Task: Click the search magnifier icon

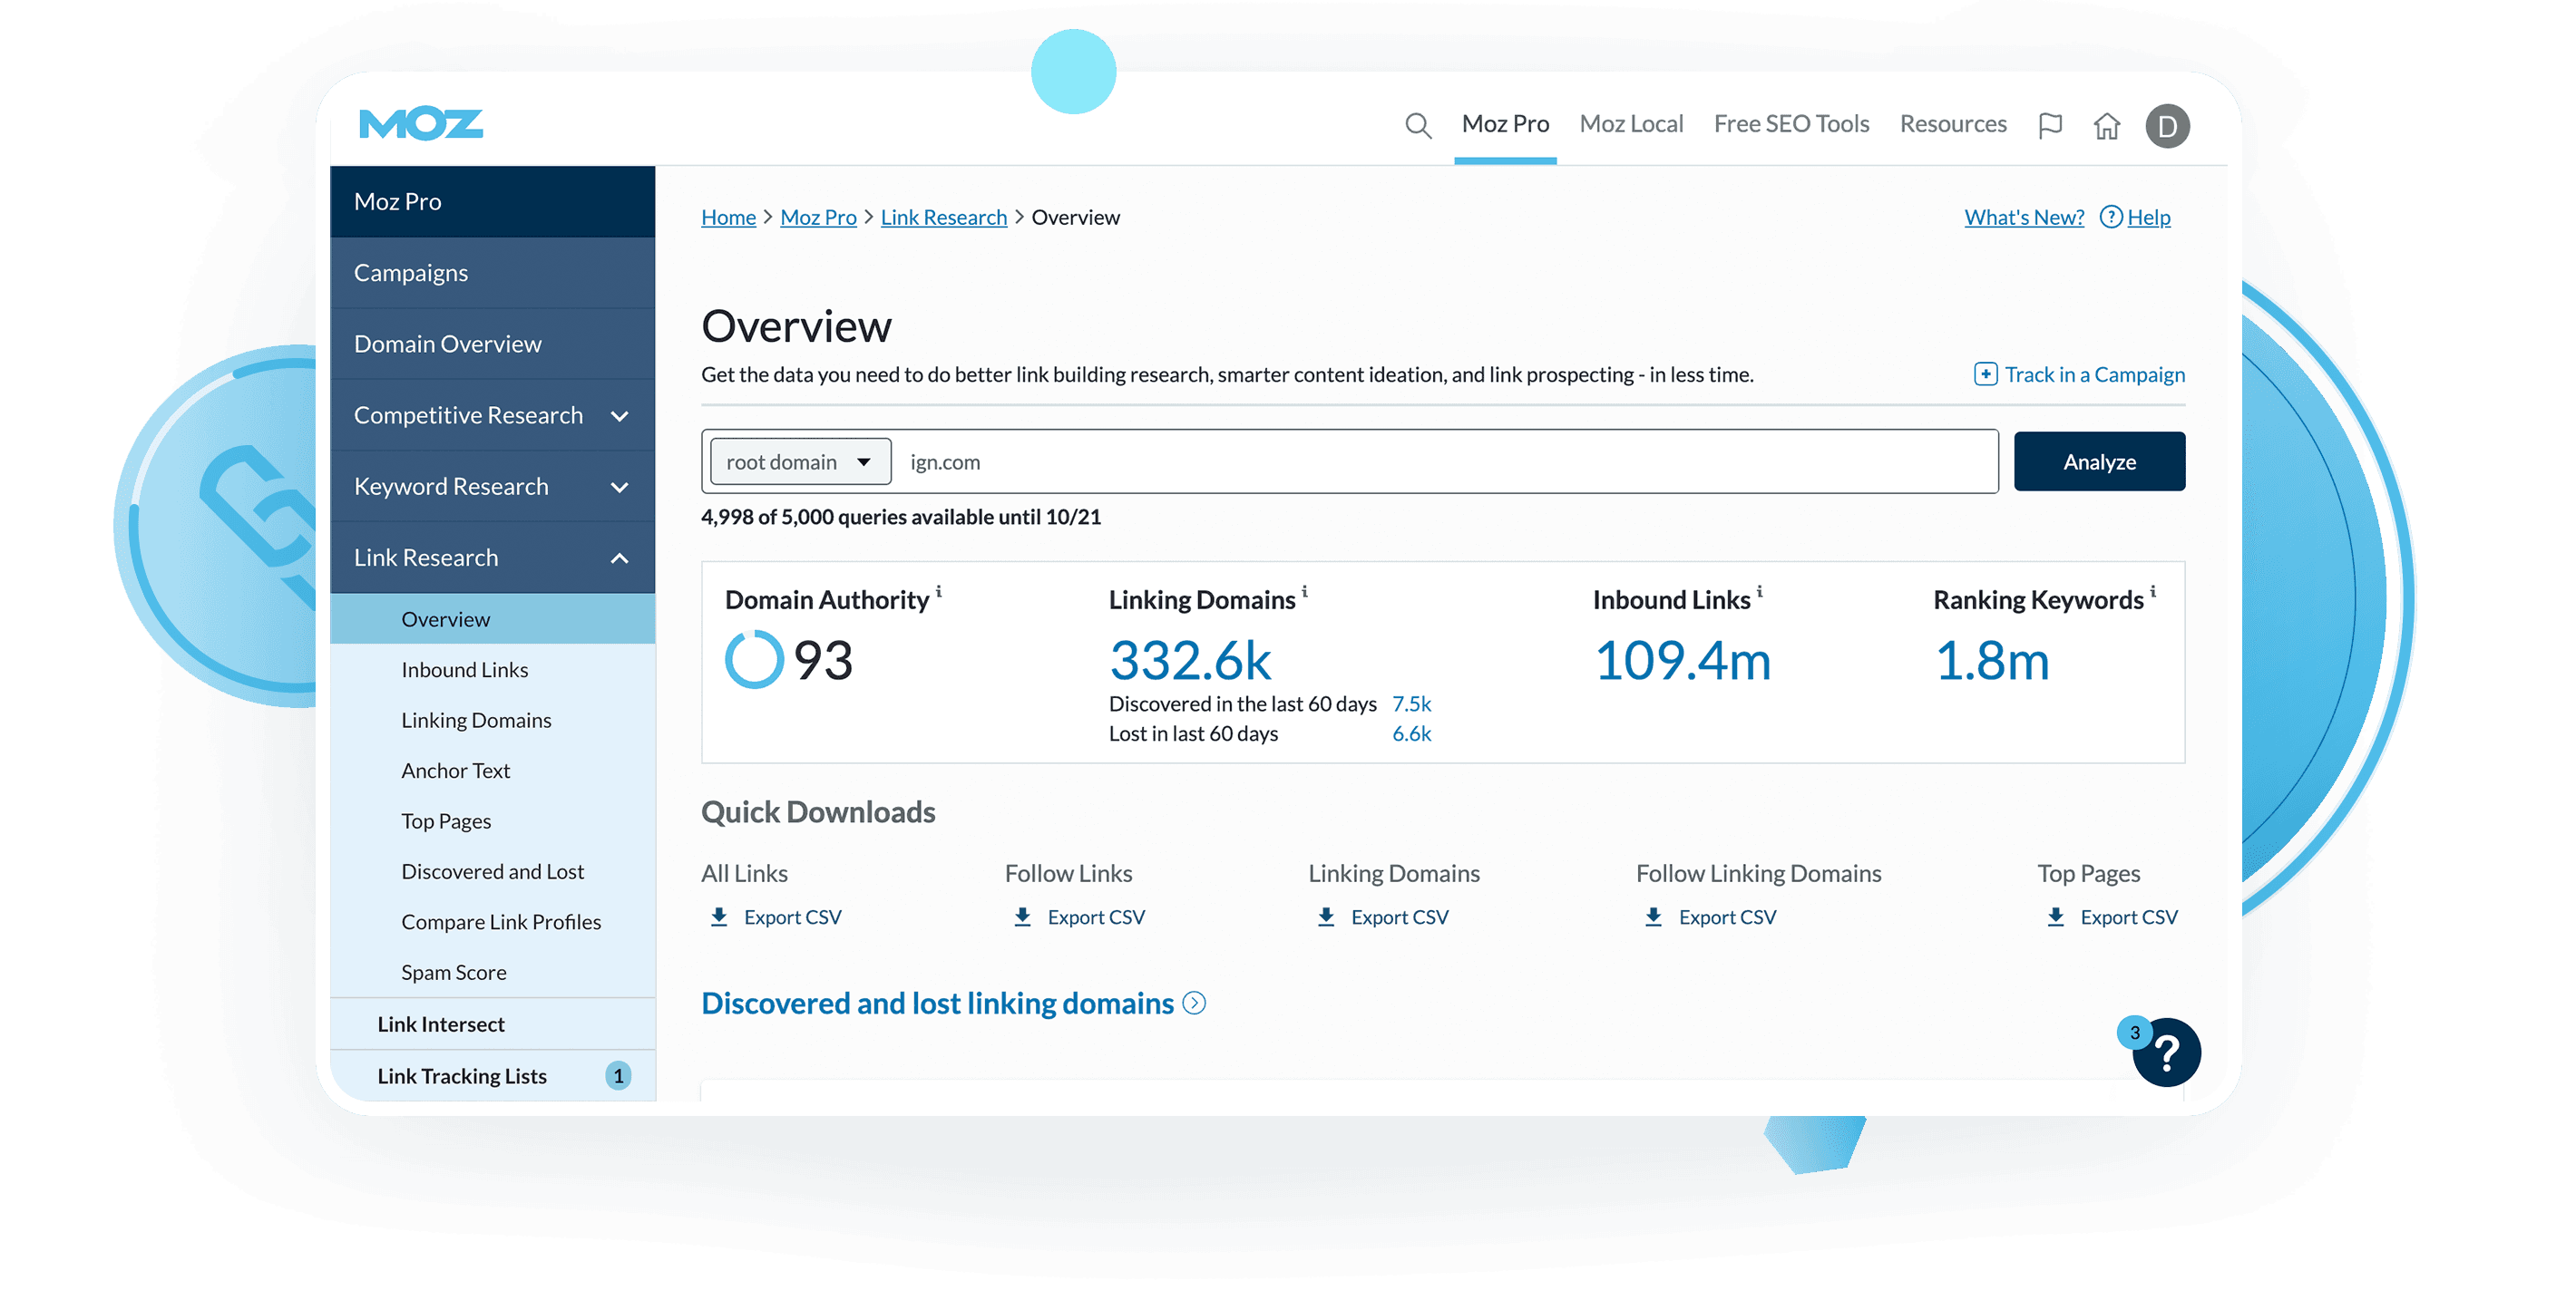Action: [1417, 125]
